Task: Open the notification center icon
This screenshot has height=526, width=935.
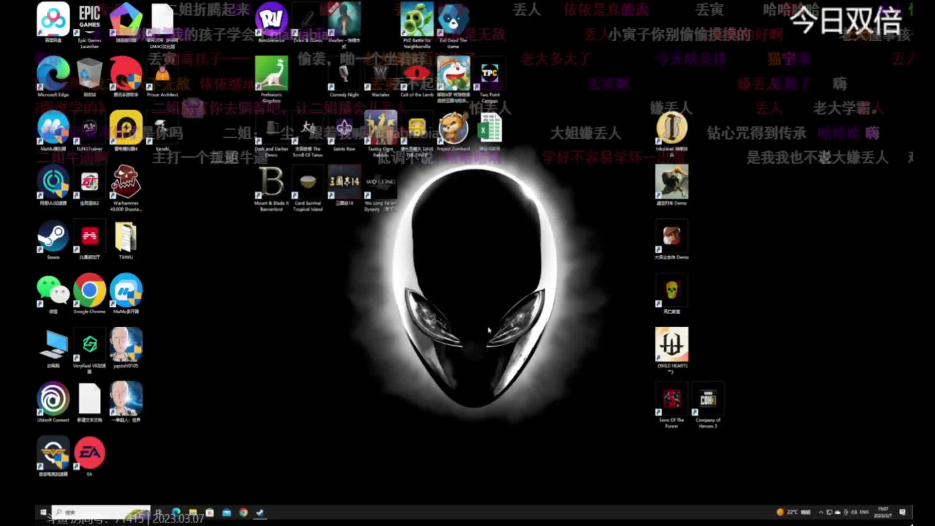Action: 902,512
